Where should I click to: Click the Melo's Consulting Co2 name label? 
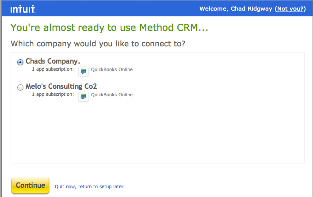61,87
